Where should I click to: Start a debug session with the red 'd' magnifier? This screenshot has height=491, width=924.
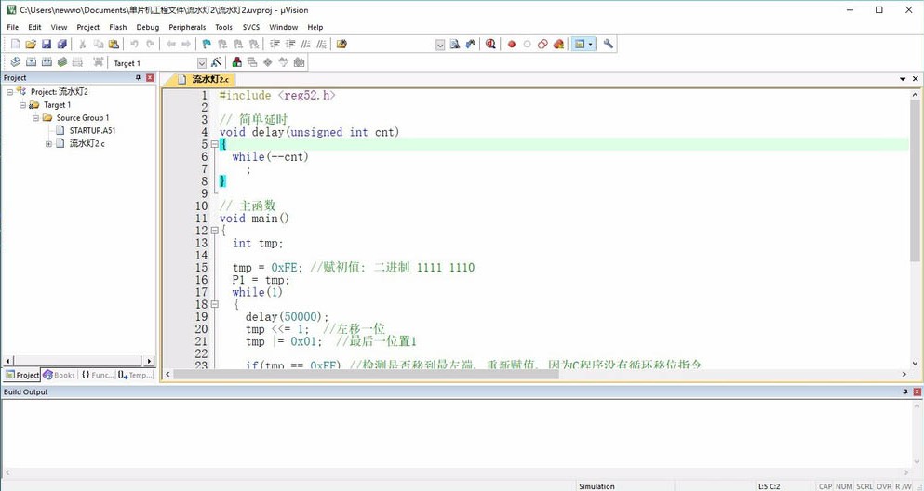point(490,44)
